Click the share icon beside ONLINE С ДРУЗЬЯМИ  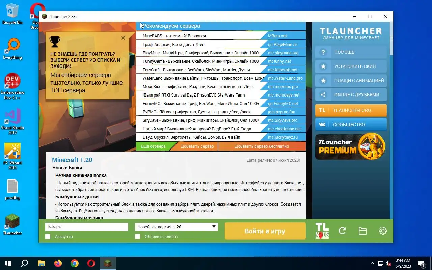coord(323,95)
